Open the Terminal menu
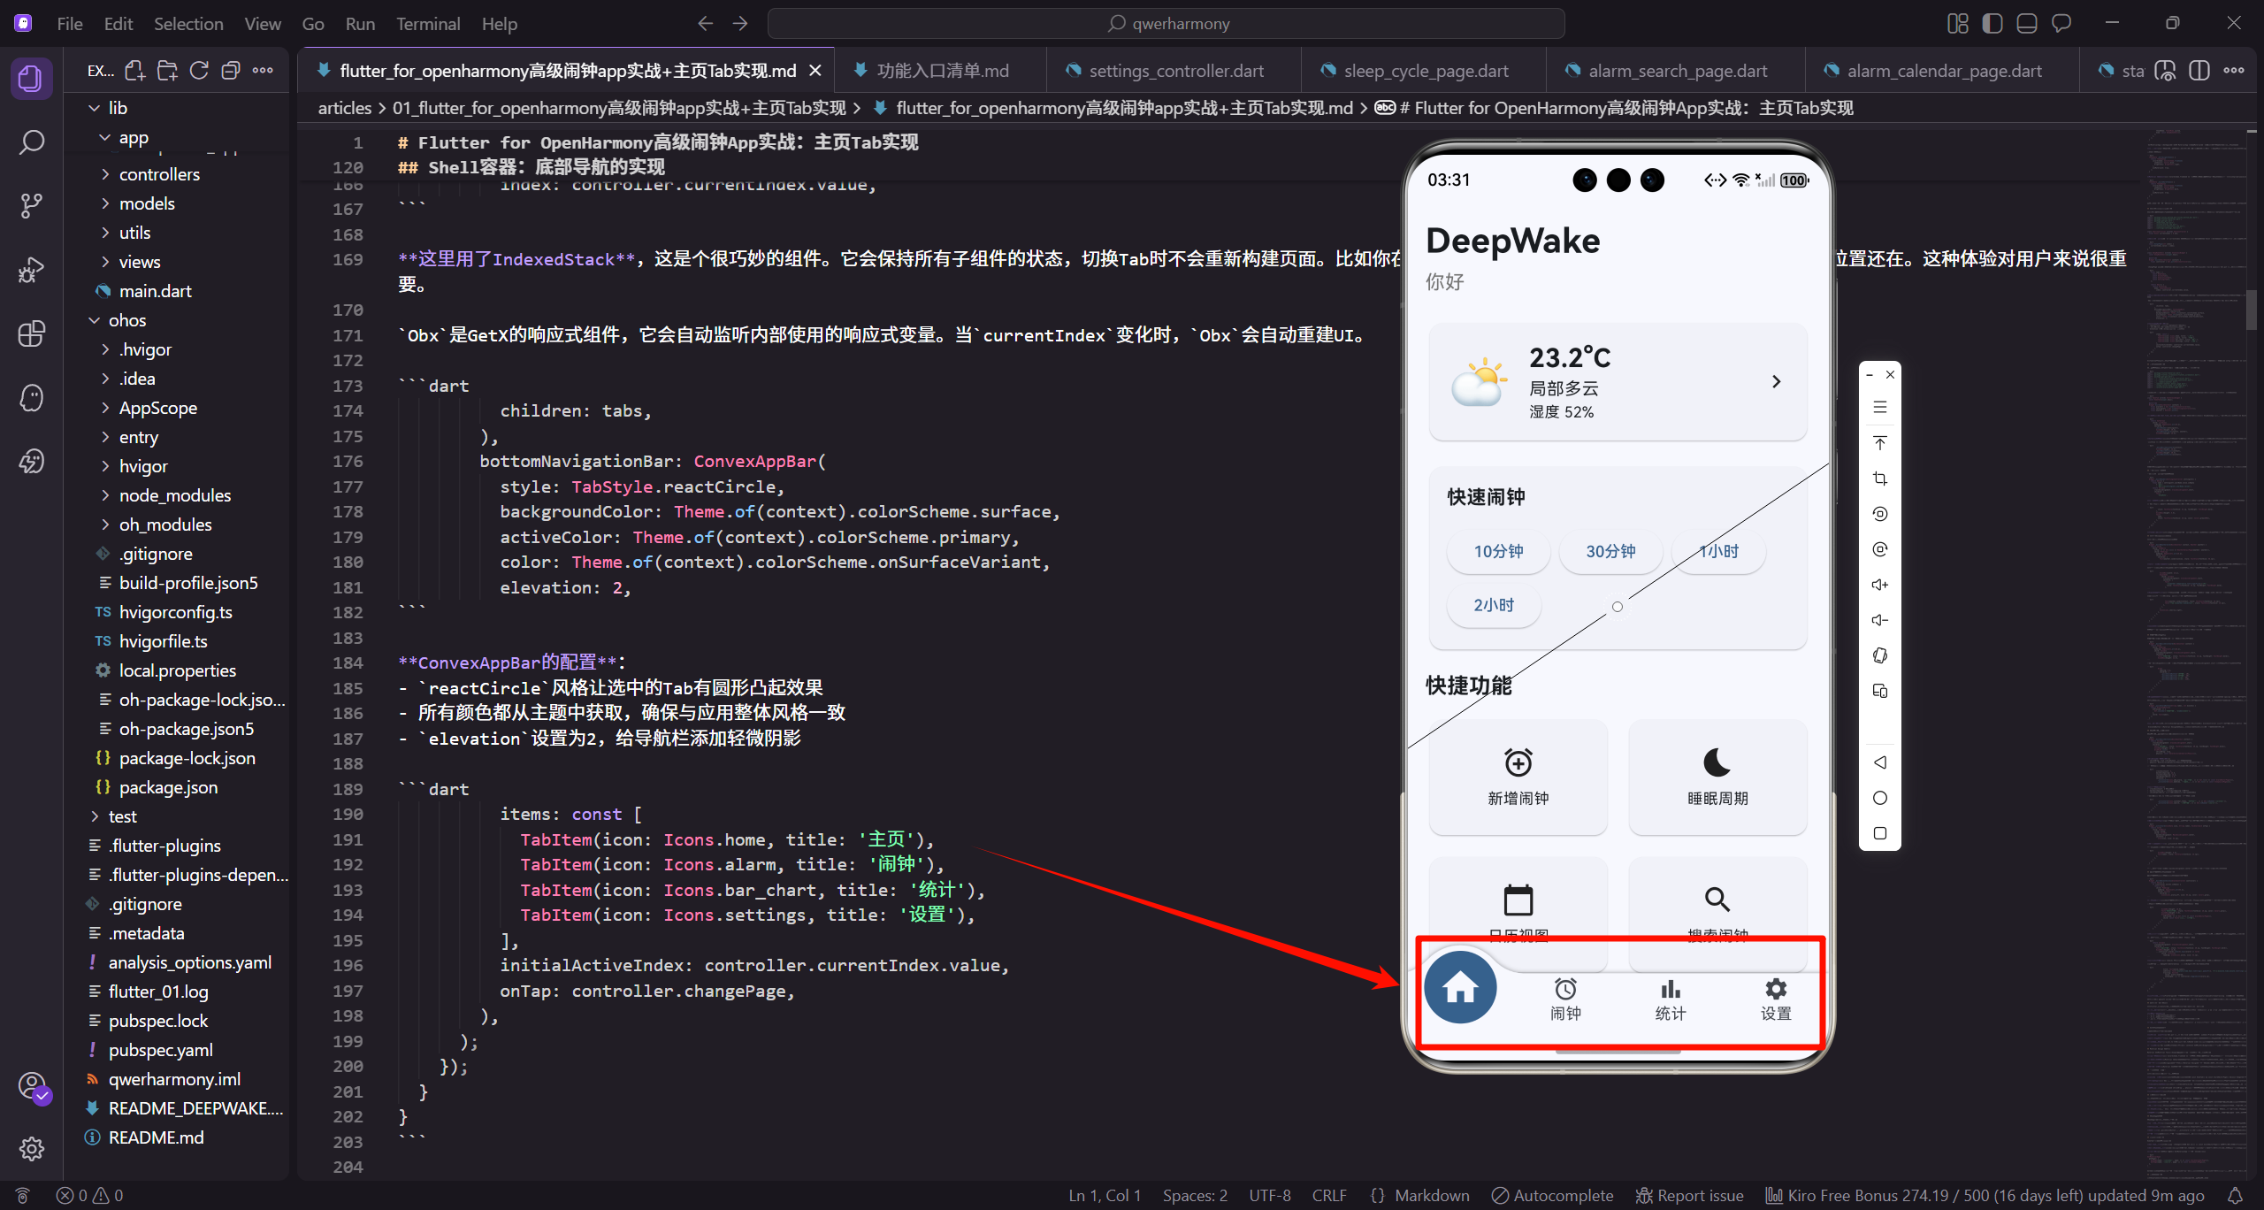 (x=427, y=24)
